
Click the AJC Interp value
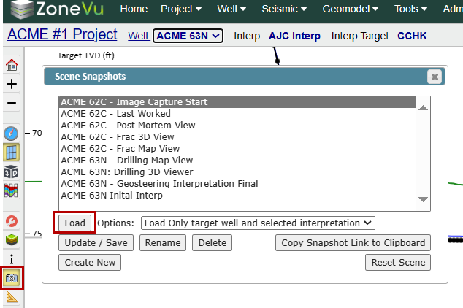[294, 36]
